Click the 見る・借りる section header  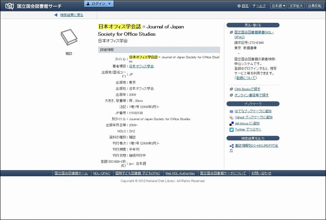click(x=253, y=25)
